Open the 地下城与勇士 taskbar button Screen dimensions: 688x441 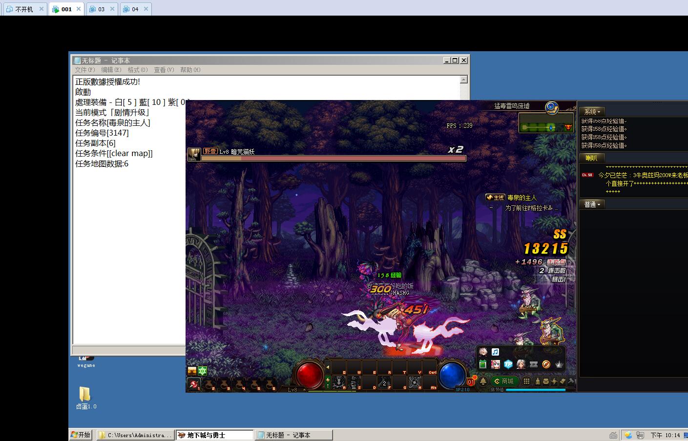pyautogui.click(x=214, y=435)
